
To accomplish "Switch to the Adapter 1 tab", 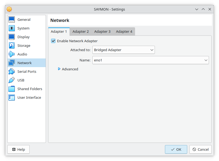I will (59, 32).
